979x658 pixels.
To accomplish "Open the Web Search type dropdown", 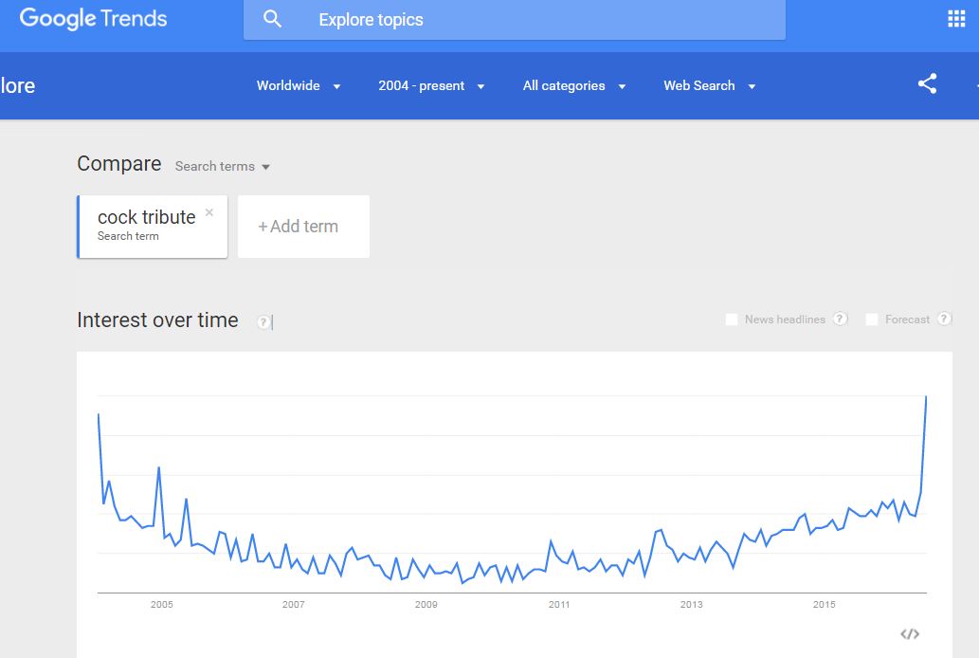I will (x=710, y=85).
